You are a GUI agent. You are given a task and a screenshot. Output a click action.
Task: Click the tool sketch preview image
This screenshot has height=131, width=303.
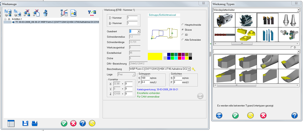click(164, 34)
